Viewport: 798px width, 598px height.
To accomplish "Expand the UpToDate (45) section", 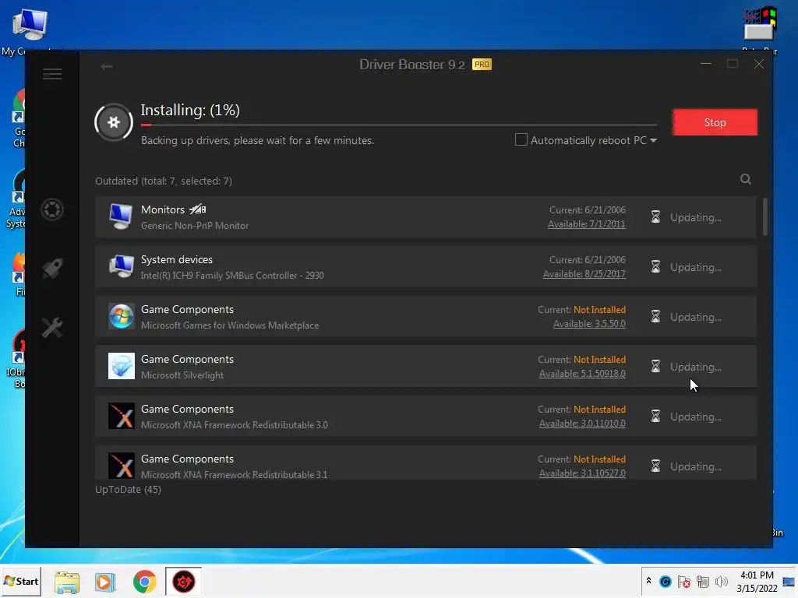I will point(129,489).
